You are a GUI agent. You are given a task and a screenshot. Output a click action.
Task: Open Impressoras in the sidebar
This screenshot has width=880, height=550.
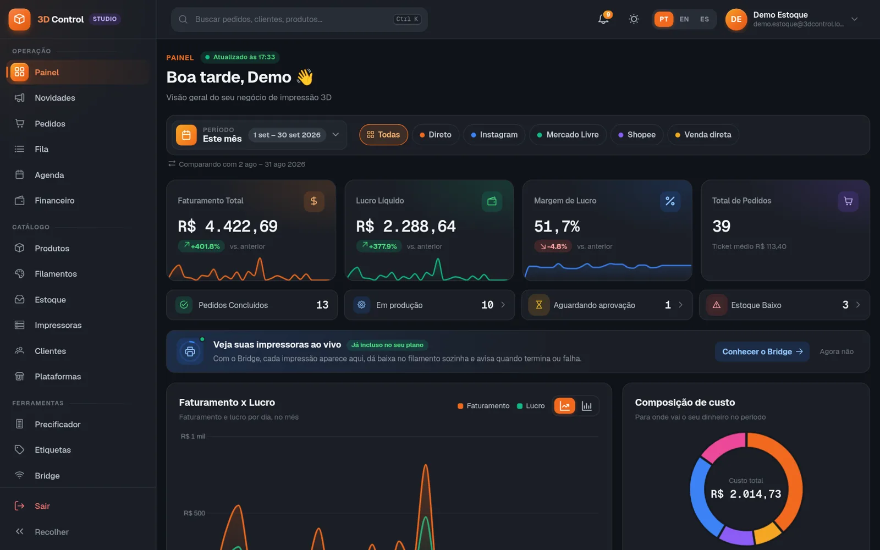pos(78,325)
